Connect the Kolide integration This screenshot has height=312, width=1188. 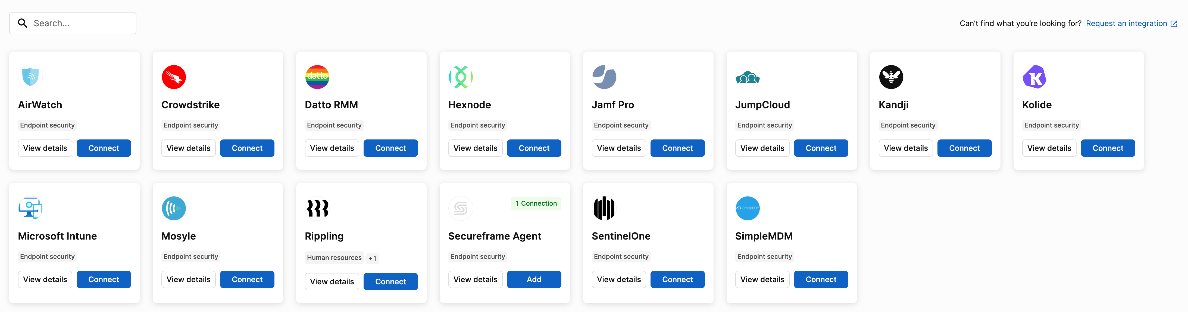1108,148
